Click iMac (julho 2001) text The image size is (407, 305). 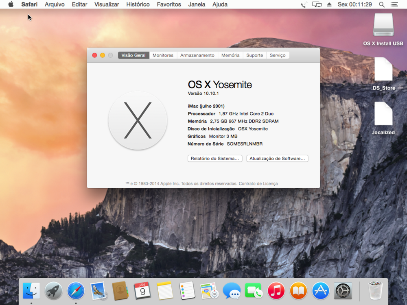206,106
